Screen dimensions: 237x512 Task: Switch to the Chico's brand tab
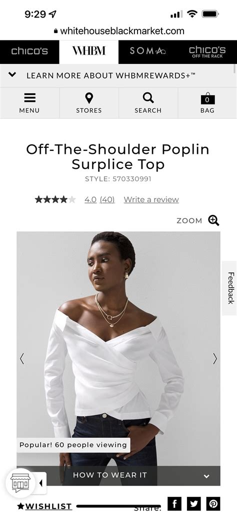[x=29, y=51]
